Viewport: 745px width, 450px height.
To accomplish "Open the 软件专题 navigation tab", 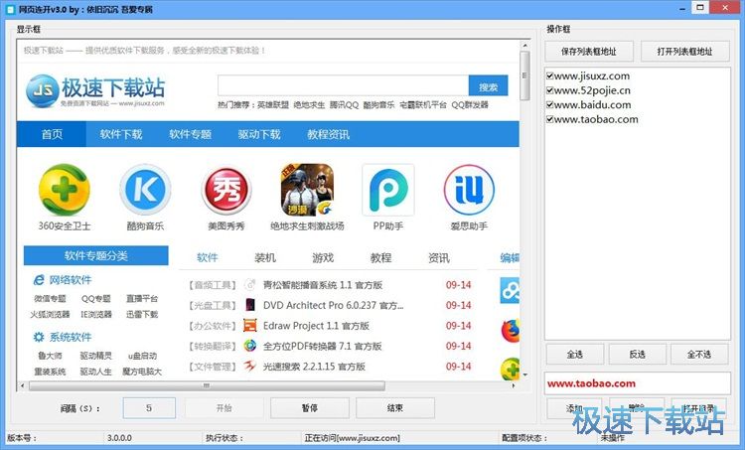I will [190, 134].
